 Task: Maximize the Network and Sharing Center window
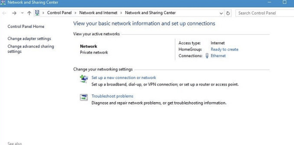click(285, 2)
